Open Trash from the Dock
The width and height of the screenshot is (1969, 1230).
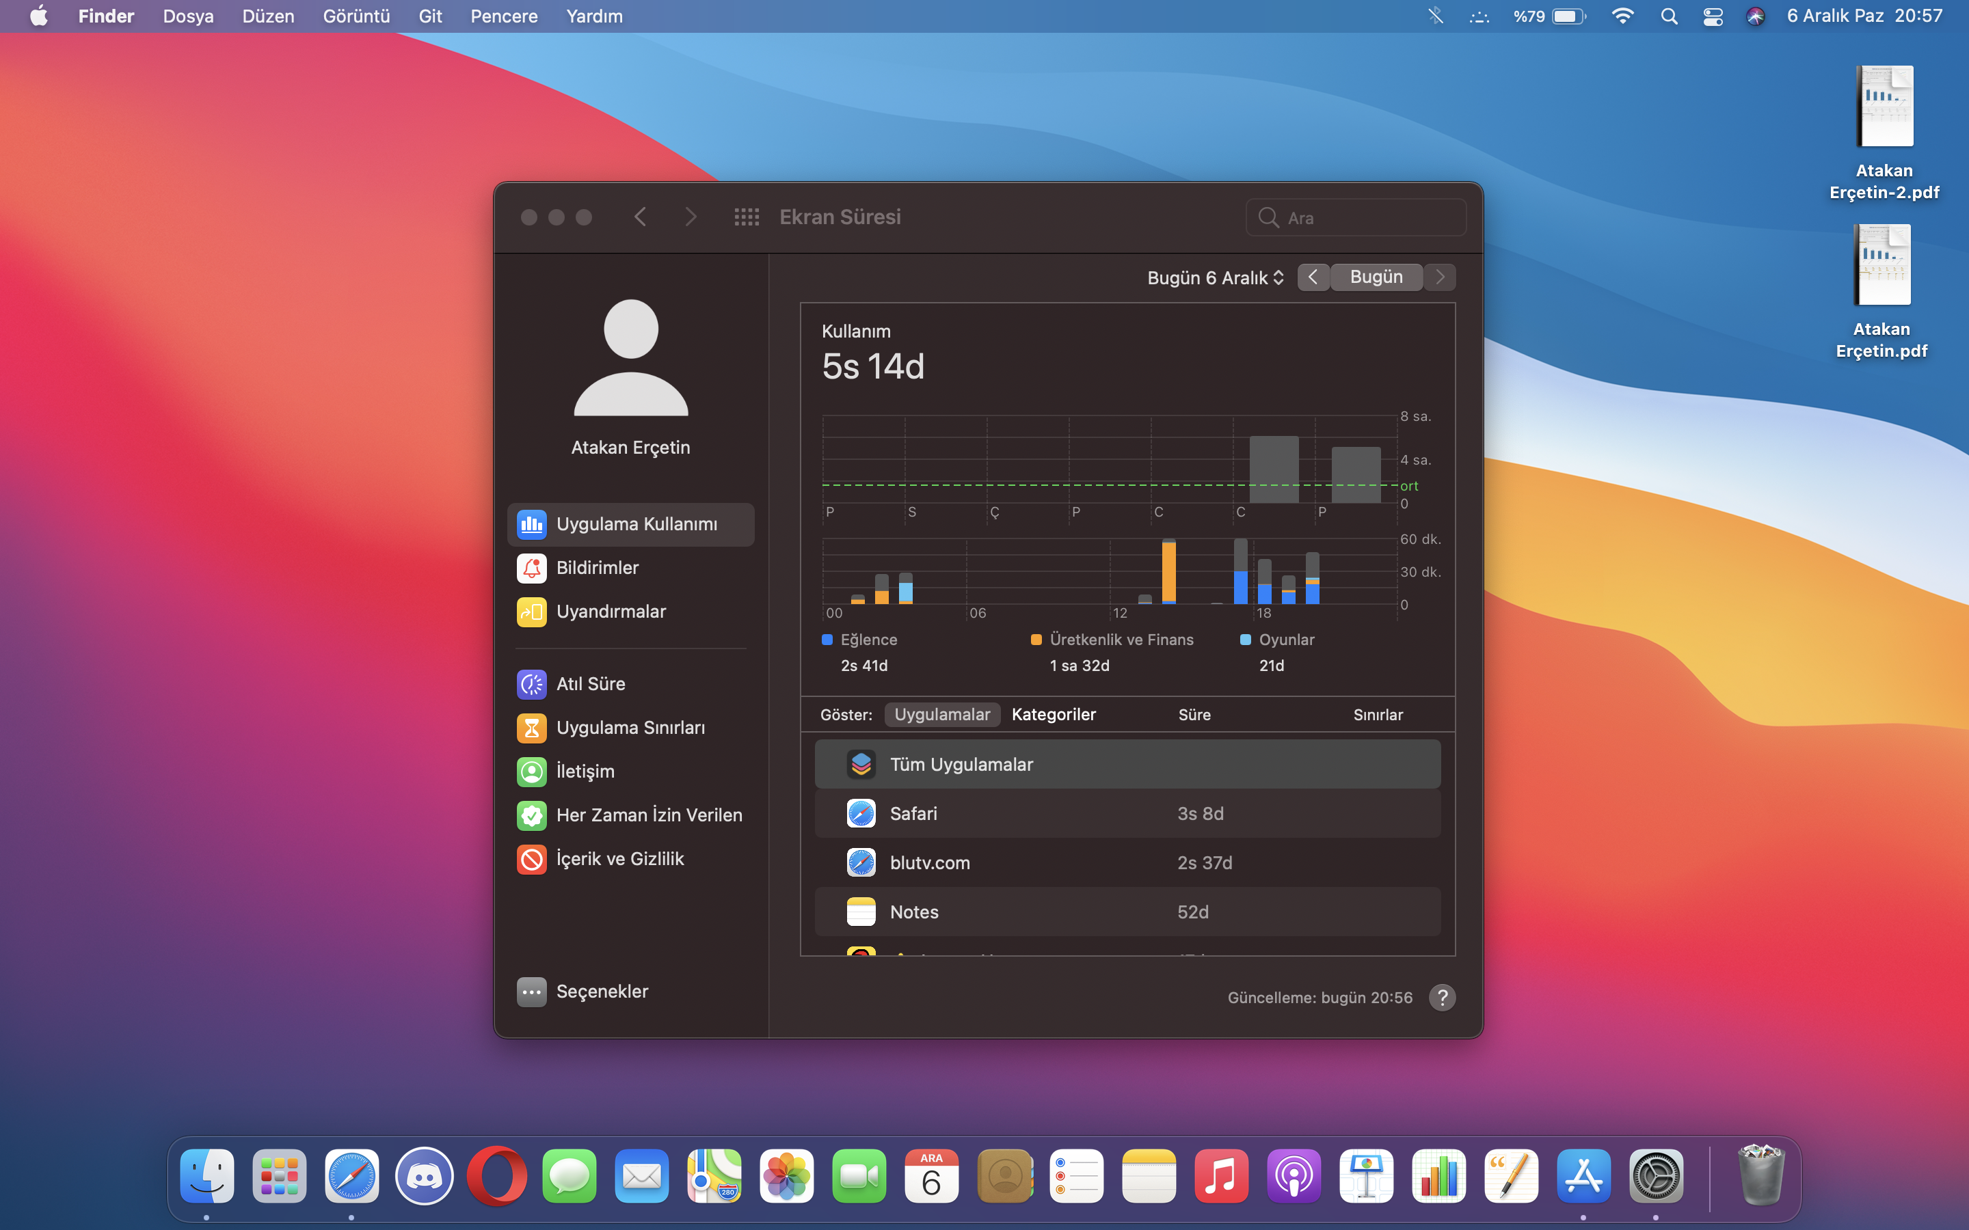coord(1760,1175)
